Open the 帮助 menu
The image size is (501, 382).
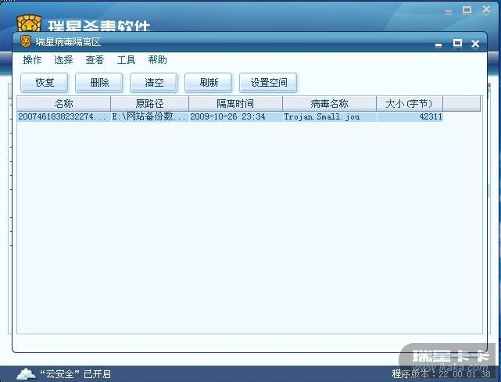tap(158, 59)
